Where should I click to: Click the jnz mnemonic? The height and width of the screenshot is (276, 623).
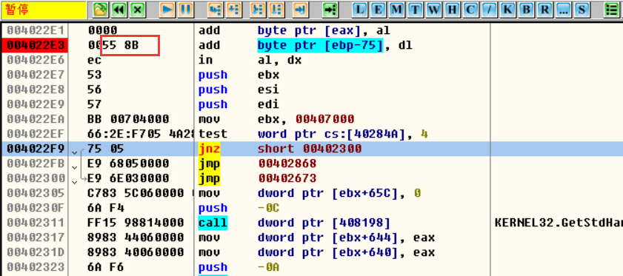[x=209, y=149]
